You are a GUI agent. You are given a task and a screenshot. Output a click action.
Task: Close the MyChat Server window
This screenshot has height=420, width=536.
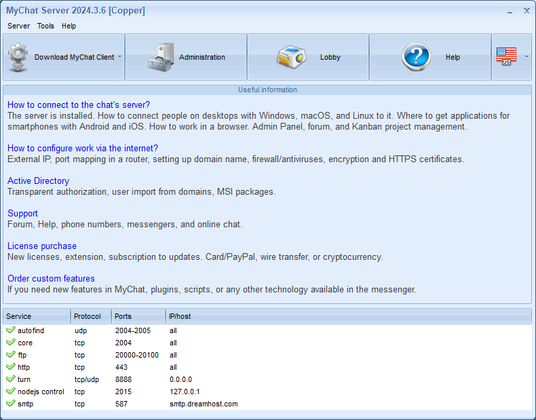[x=527, y=11]
